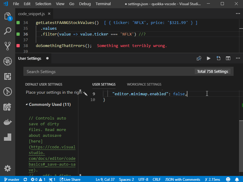Select the USER SETTINGS scope tab
Screen dimensions: 243x182
(104, 84)
